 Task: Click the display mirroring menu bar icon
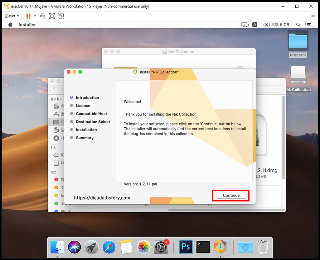point(245,25)
